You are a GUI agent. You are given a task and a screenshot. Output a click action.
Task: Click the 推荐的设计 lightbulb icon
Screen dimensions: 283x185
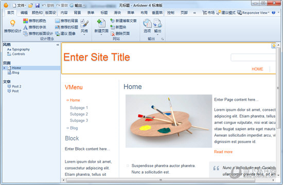click(12, 23)
